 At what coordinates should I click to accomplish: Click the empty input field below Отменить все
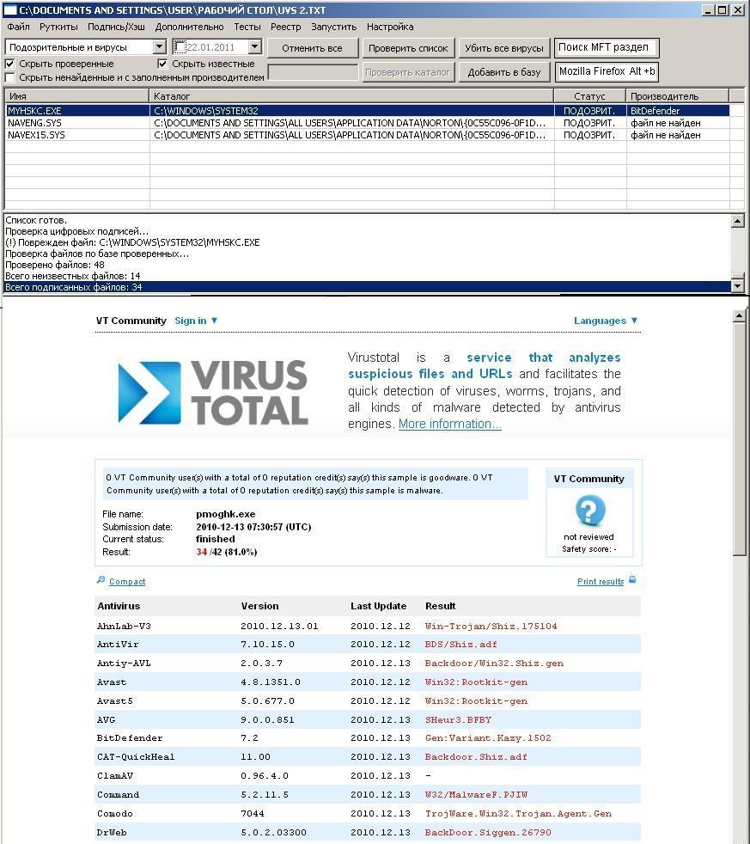point(313,72)
